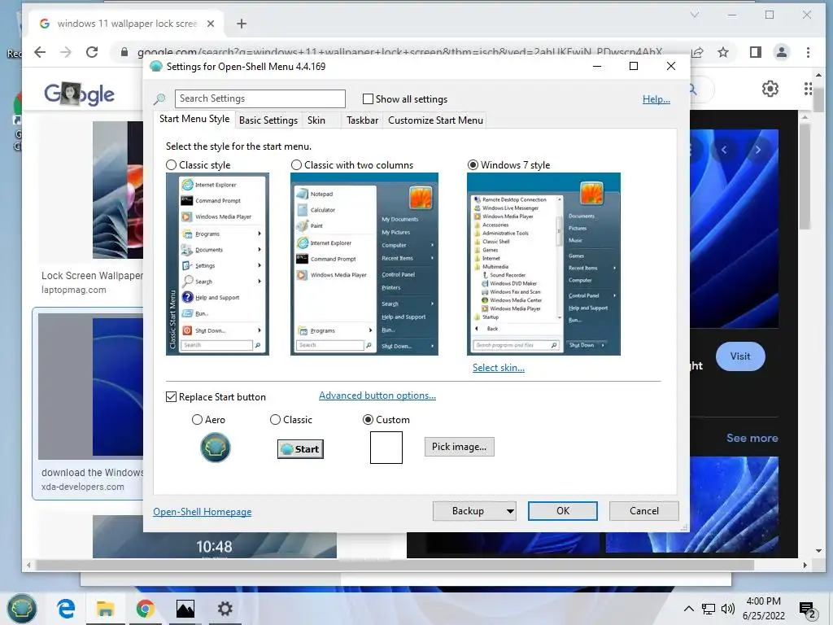Click the two-column style preview image
The height and width of the screenshot is (625, 833).
click(364, 264)
